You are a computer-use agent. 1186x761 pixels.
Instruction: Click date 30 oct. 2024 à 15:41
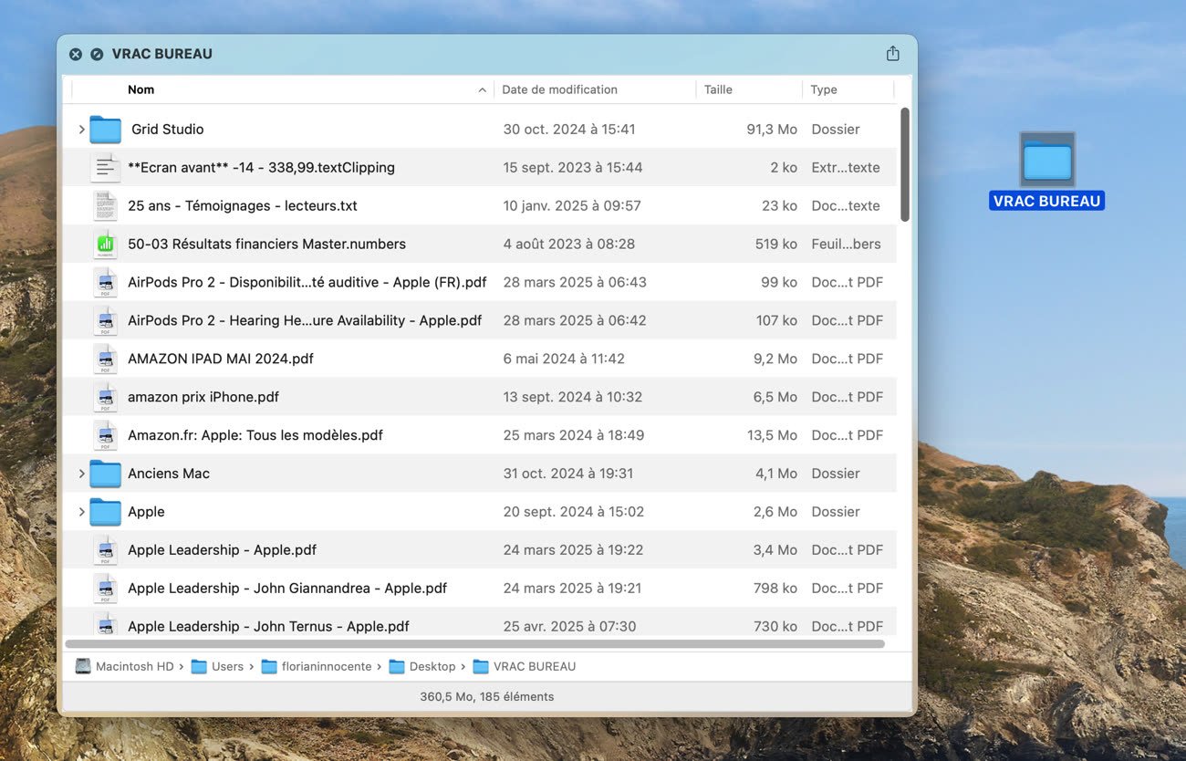569,130
